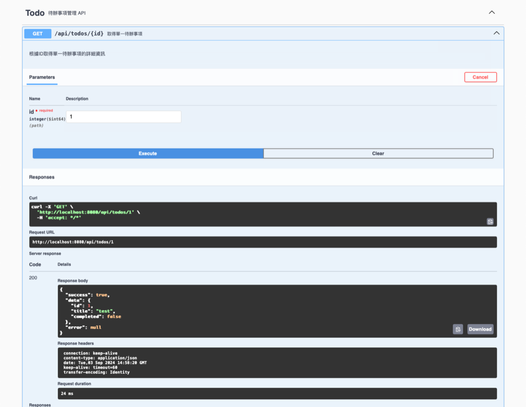
Task: Click the Description column header
Action: point(77,99)
